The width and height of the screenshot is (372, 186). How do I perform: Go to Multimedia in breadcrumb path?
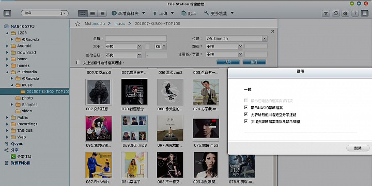click(x=95, y=23)
